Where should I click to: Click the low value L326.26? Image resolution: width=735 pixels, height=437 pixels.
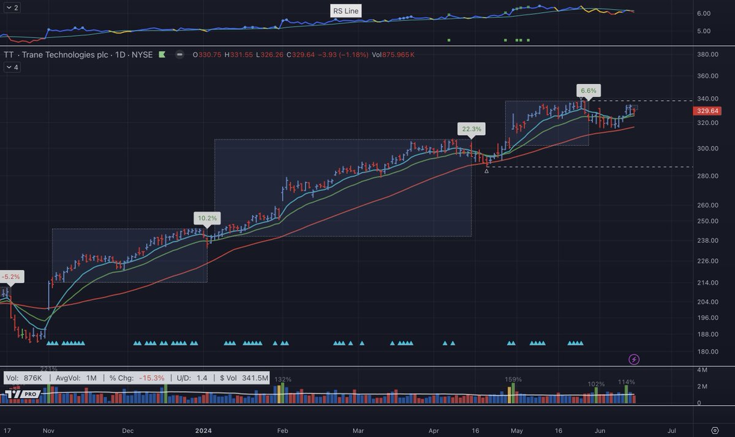click(x=269, y=54)
